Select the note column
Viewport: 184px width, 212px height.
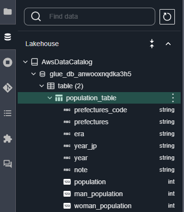(x=81, y=170)
